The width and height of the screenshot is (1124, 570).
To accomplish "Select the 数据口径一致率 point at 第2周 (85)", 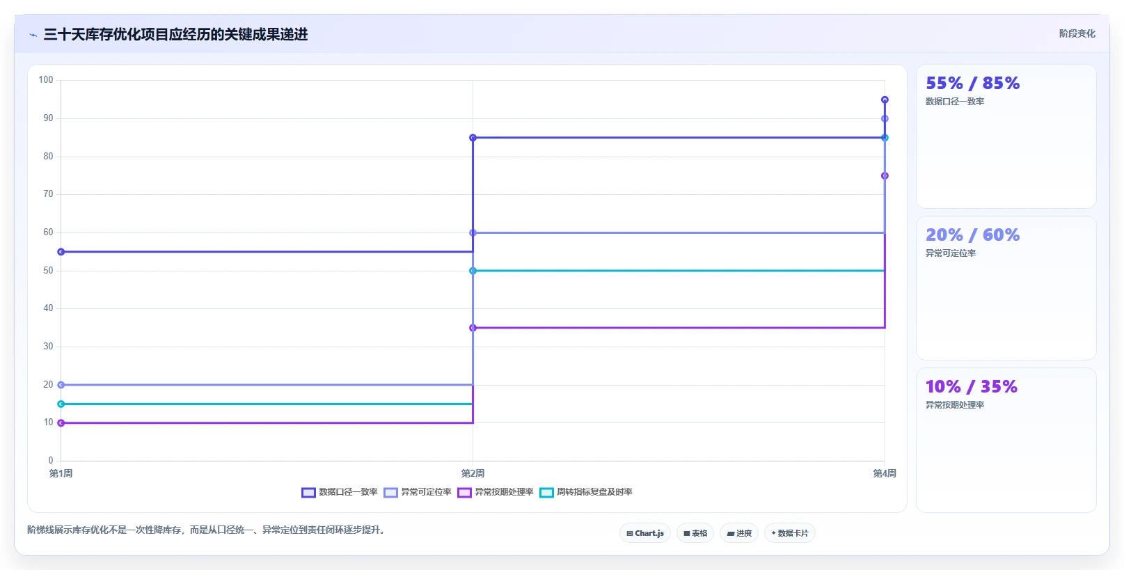I will 473,138.
